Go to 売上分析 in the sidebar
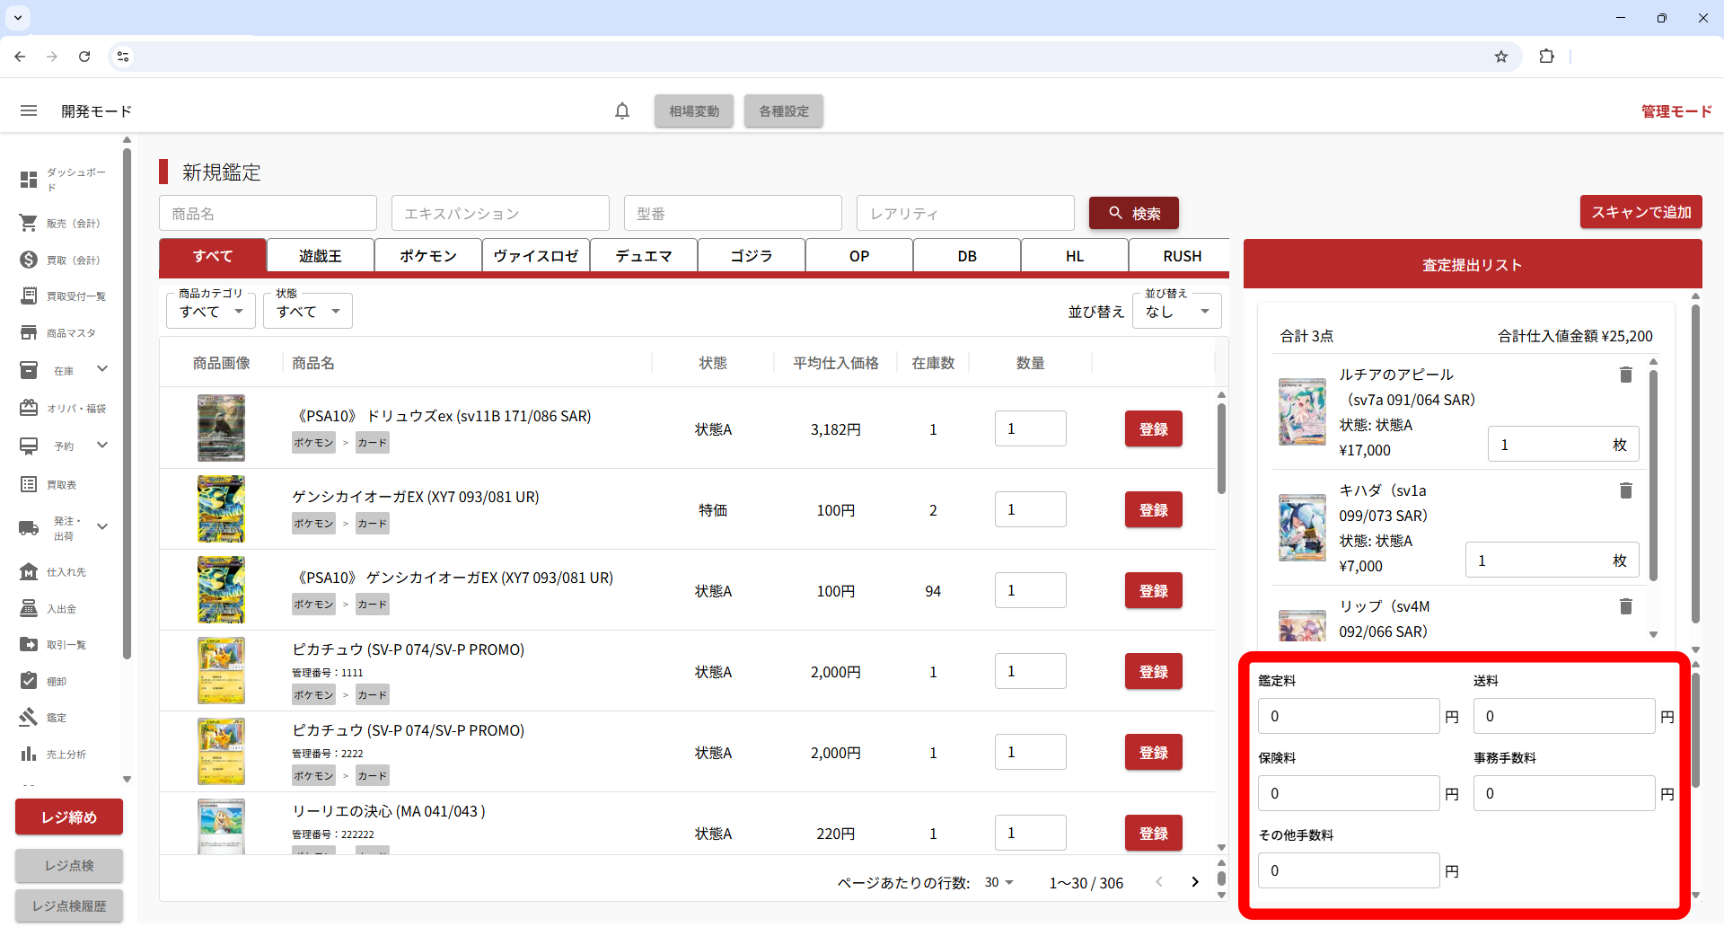This screenshot has width=1724, height=927. pos(63,755)
